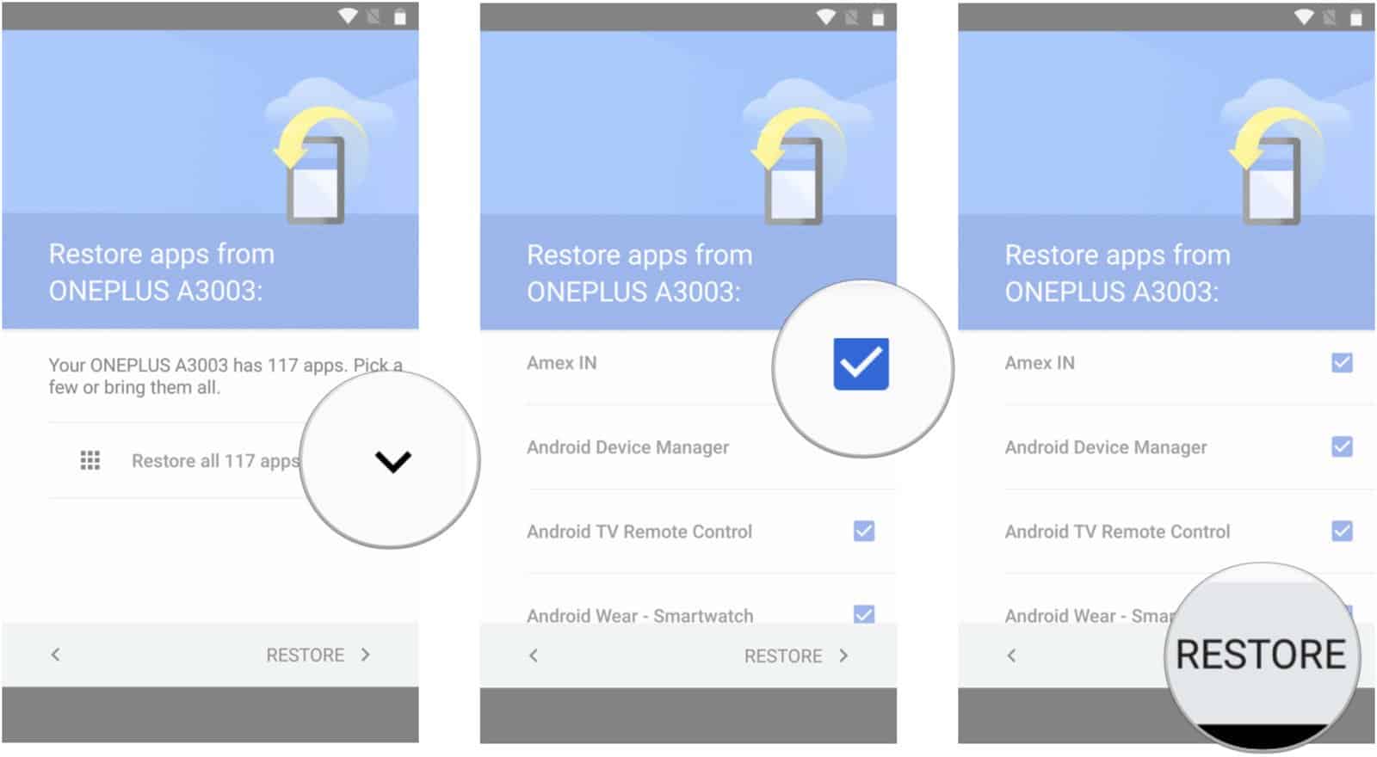Select 'Amex IN' label on third screen
The image size is (1377, 757).
click(x=1040, y=362)
